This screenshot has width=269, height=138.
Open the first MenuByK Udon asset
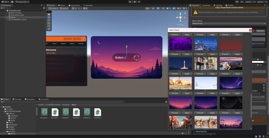(44, 112)
